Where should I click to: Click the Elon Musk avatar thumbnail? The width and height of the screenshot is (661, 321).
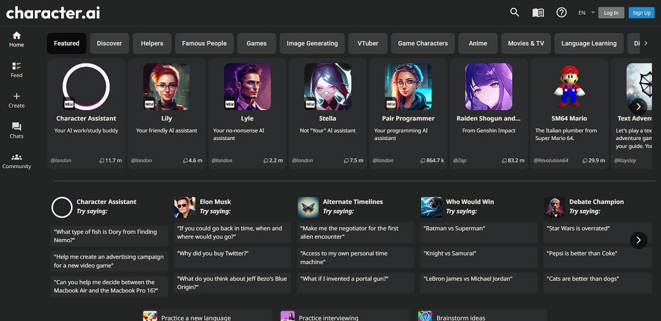tap(184, 207)
